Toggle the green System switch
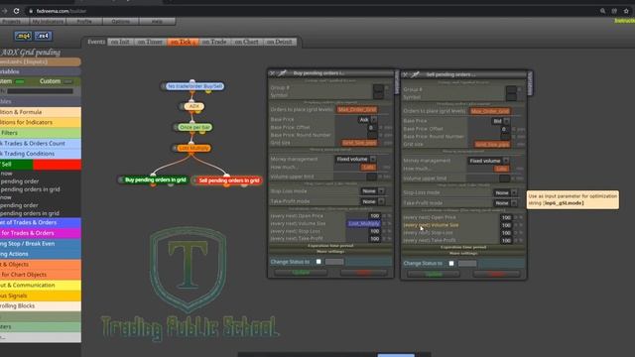 (x=20, y=81)
